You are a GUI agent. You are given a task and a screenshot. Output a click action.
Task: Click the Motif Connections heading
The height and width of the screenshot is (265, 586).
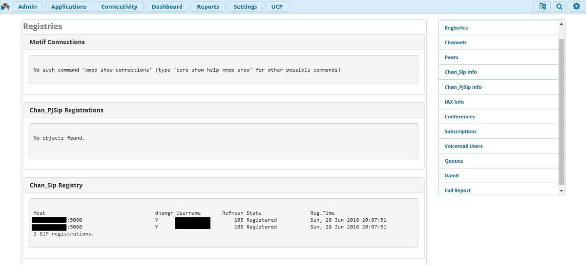[x=57, y=42]
